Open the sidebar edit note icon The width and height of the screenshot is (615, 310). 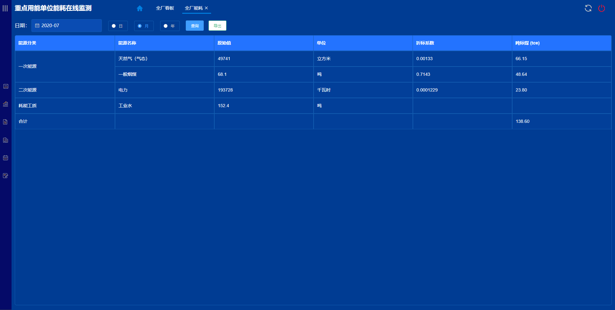[5, 176]
